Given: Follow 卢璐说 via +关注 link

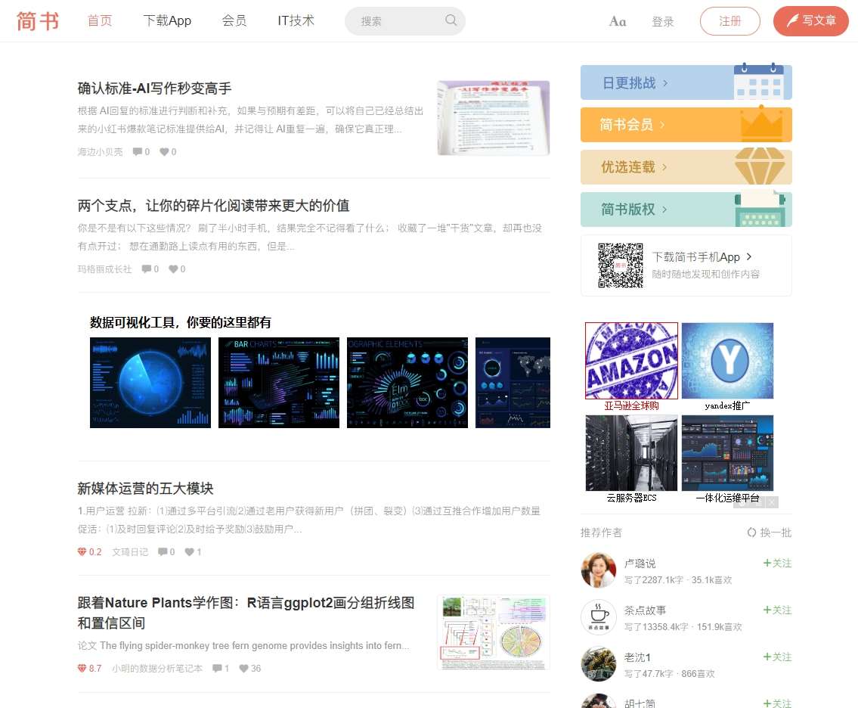Looking at the screenshot, I should 777,564.
